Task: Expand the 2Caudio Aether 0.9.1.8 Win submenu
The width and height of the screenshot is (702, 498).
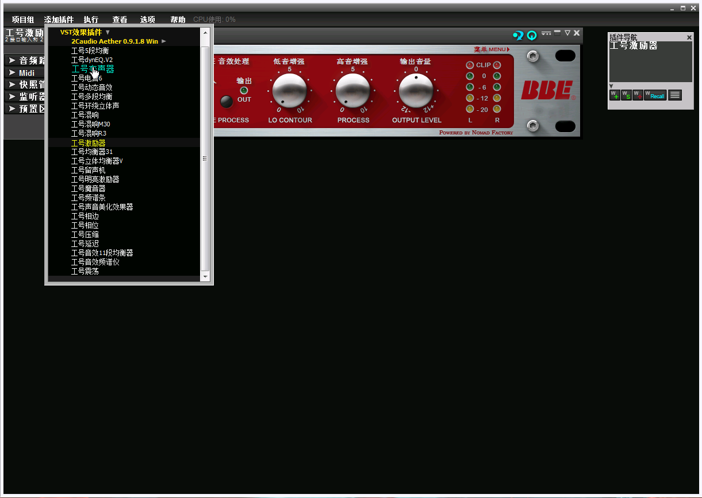Action: pos(164,41)
